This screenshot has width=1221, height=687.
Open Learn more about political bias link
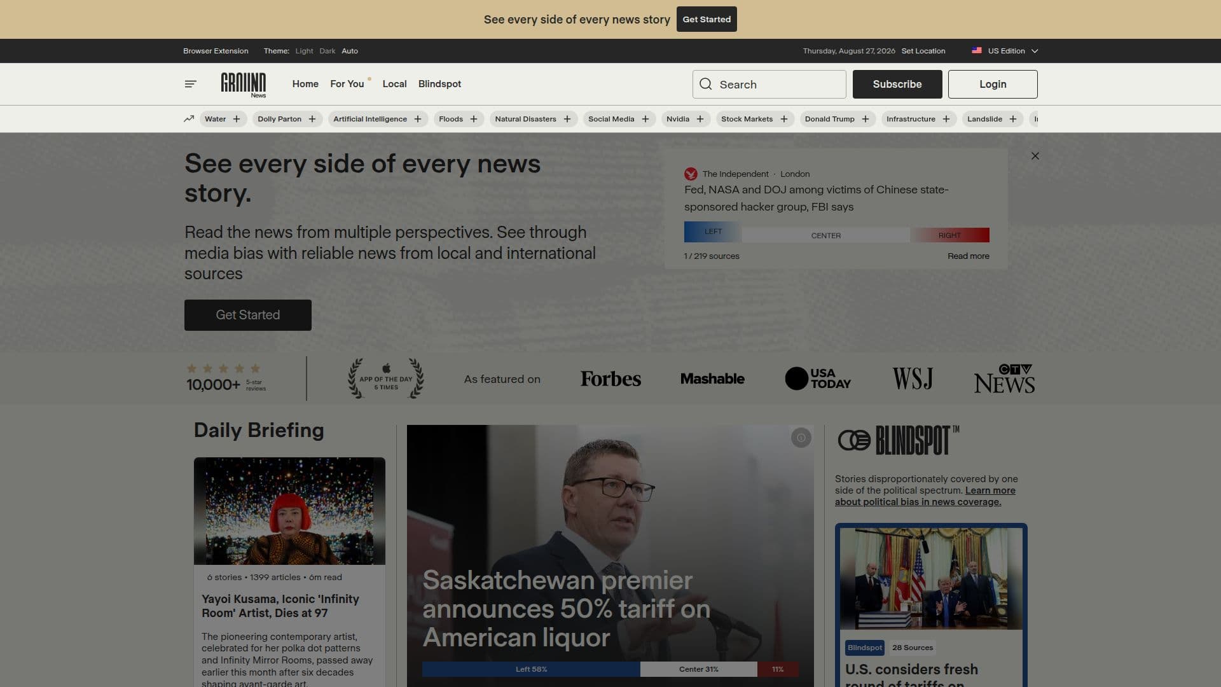[x=925, y=496]
